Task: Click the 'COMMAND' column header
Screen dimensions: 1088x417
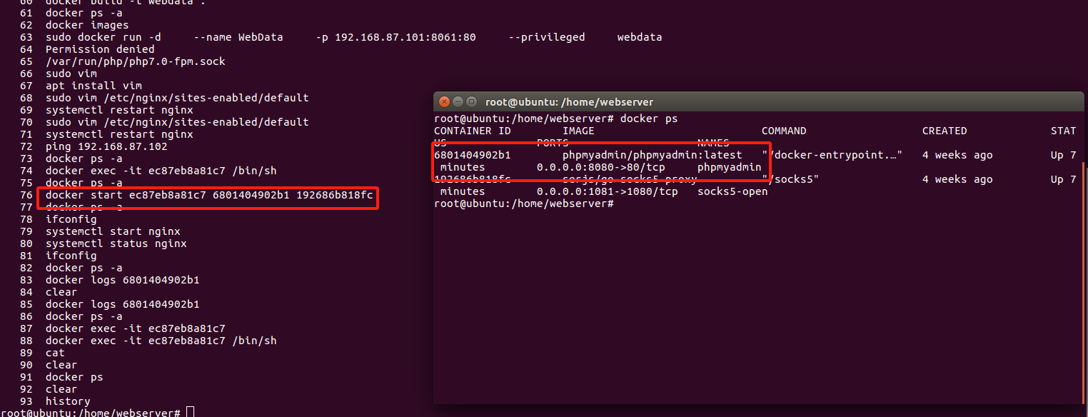Action: pyautogui.click(x=784, y=131)
